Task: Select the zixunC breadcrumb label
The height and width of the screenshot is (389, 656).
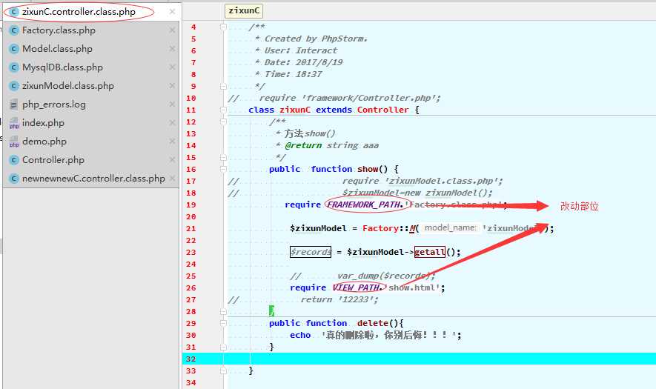Action: point(244,11)
